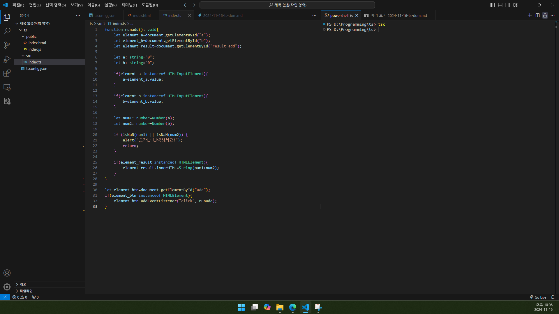Collapse the public folder
This screenshot has width=559, height=314.
pyautogui.click(x=49, y=36)
